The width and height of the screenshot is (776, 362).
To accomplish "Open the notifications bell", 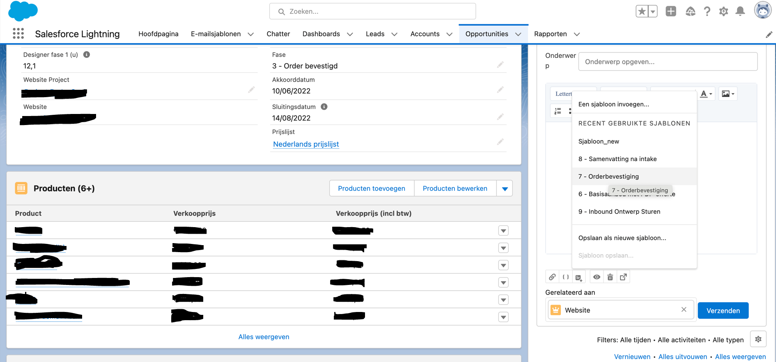I will coord(740,11).
